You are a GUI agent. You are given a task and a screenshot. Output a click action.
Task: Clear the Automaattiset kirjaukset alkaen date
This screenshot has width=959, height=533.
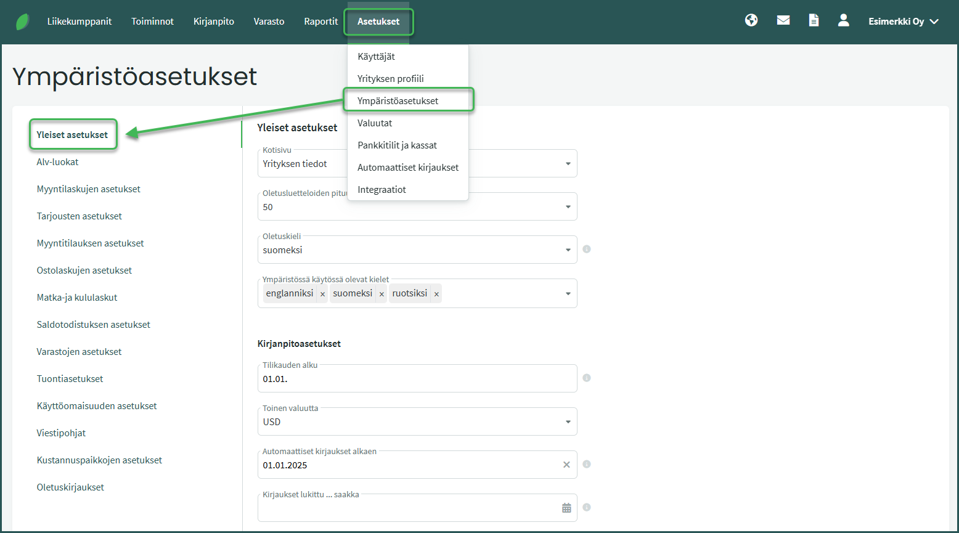(566, 465)
